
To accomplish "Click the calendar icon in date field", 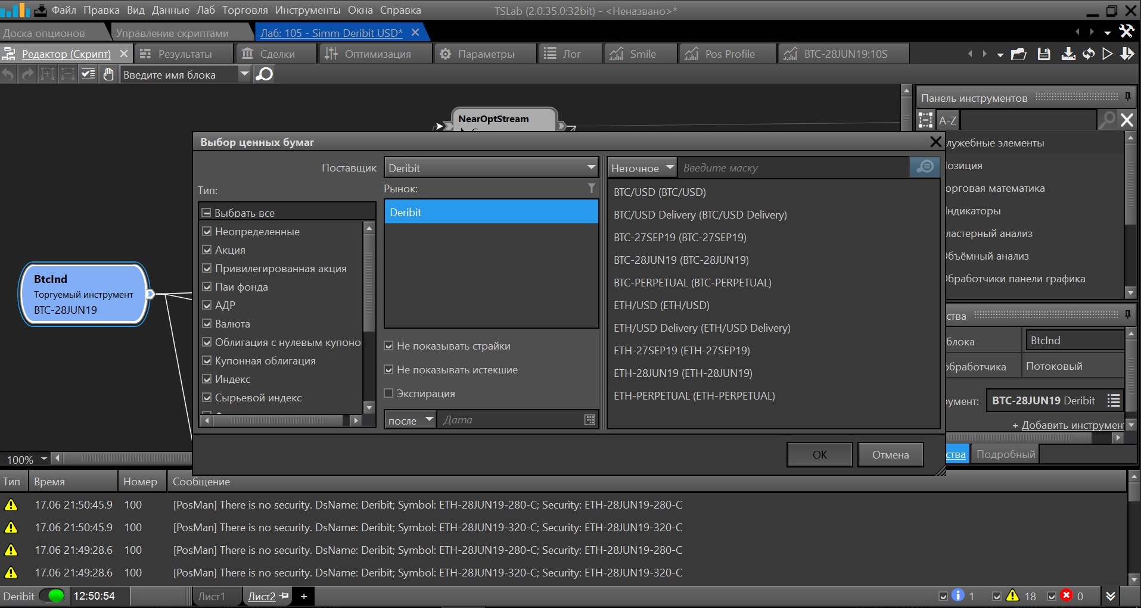I will point(590,420).
